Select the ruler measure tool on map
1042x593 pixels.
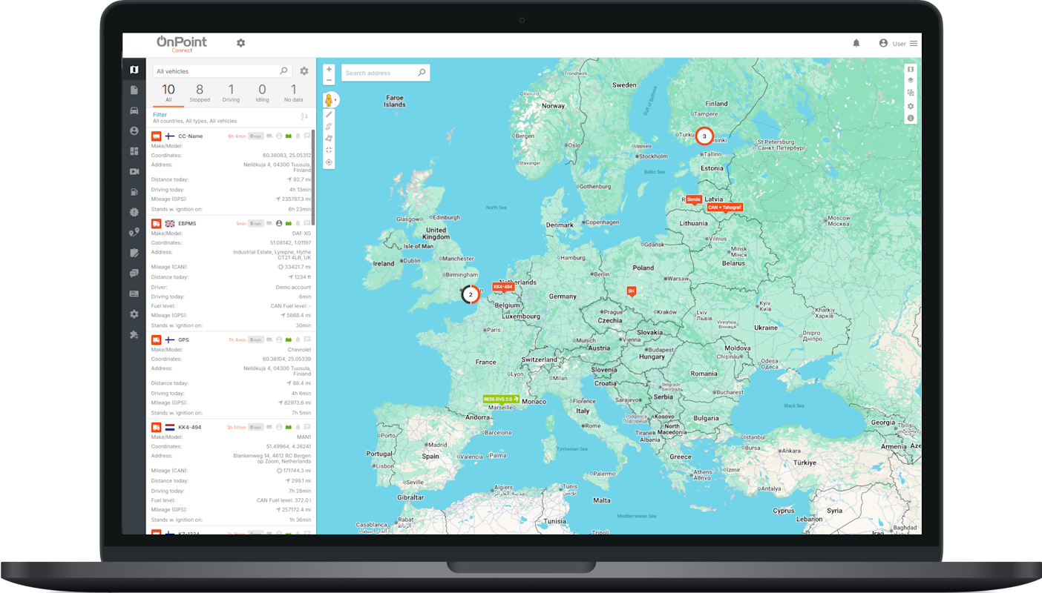click(329, 114)
